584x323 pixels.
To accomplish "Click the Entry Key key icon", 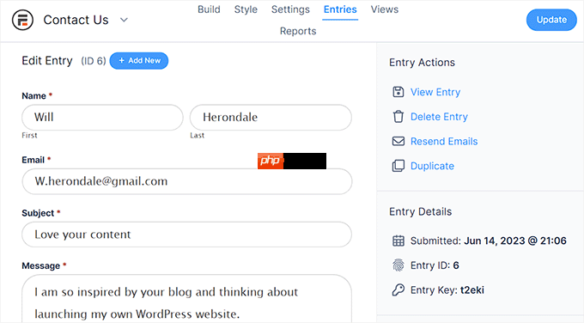I will click(x=398, y=289).
